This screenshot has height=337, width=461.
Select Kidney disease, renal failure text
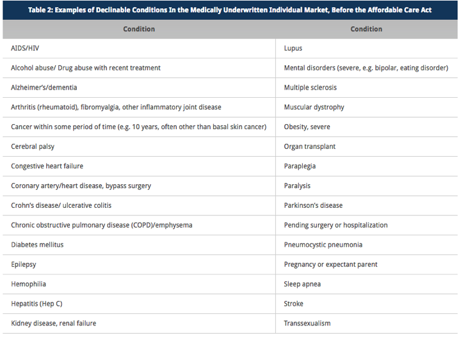[x=54, y=324]
